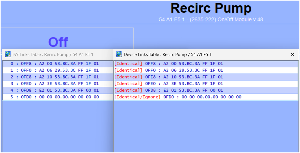Select row 2 (0FE8) in ISY Links Table
This screenshot has width=300, height=153.
coord(55,77)
